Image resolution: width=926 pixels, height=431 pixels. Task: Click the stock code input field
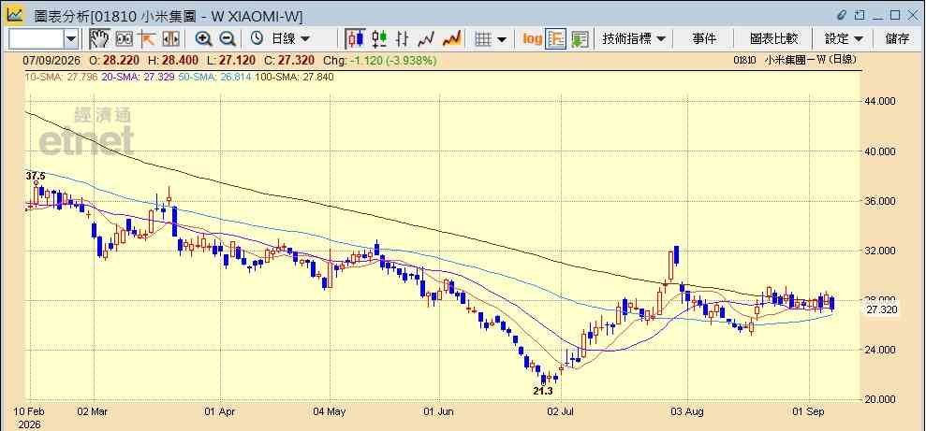(36, 39)
